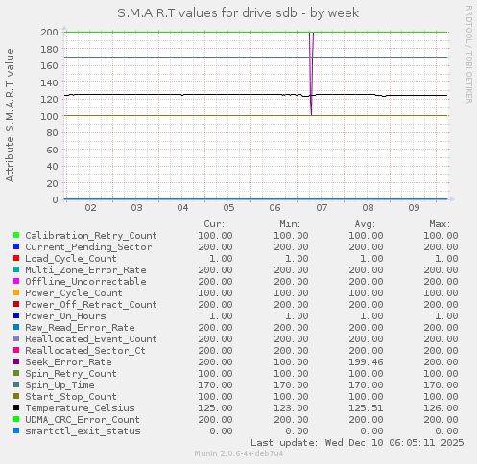Select the Raw_Read_Error_Rate legend label

[80, 328]
